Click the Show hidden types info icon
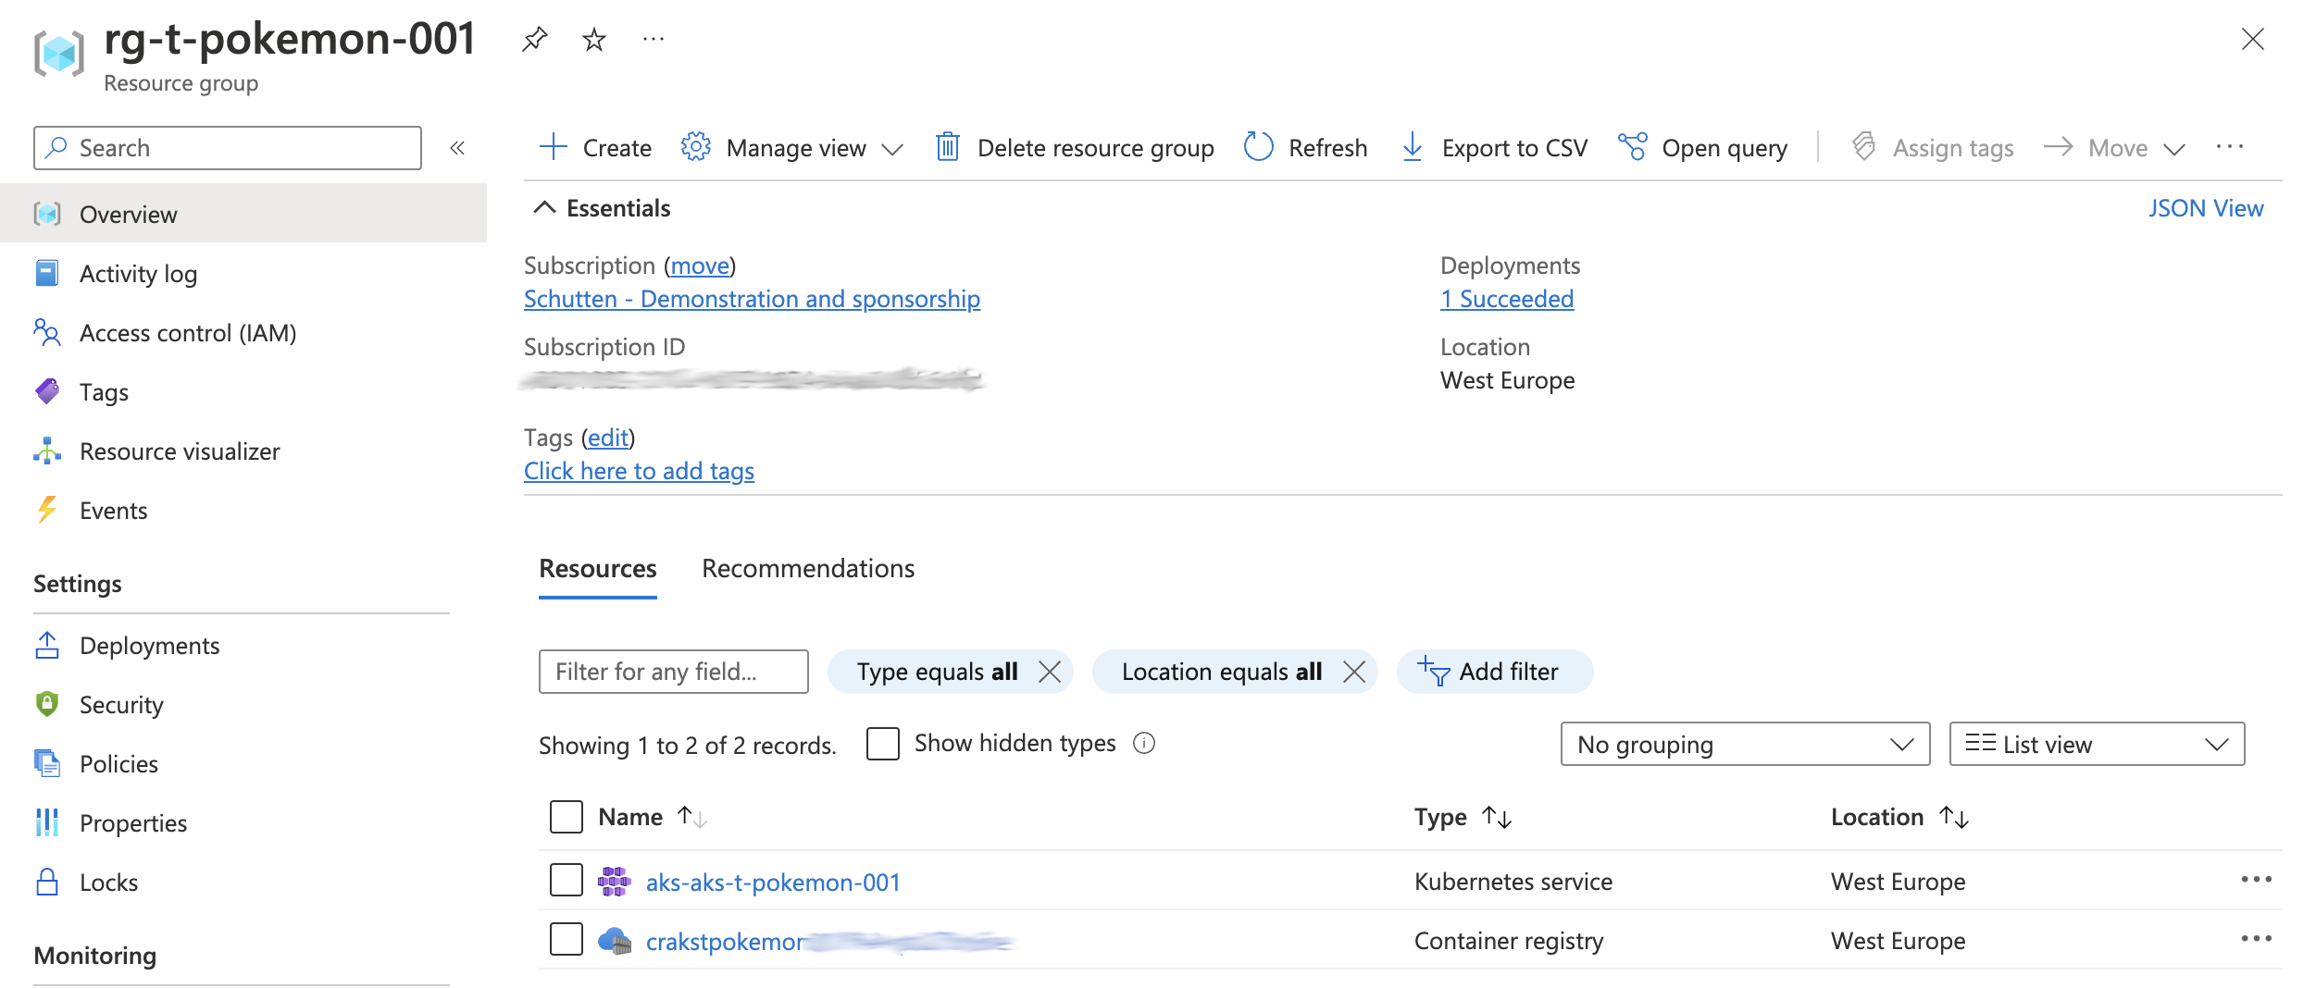2316x988 pixels. (x=1144, y=744)
